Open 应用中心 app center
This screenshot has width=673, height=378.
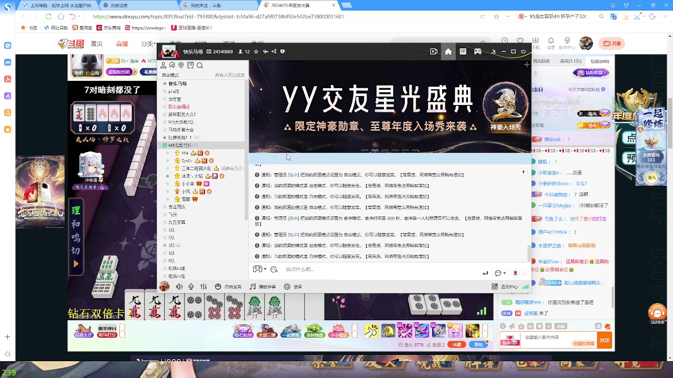[504, 287]
